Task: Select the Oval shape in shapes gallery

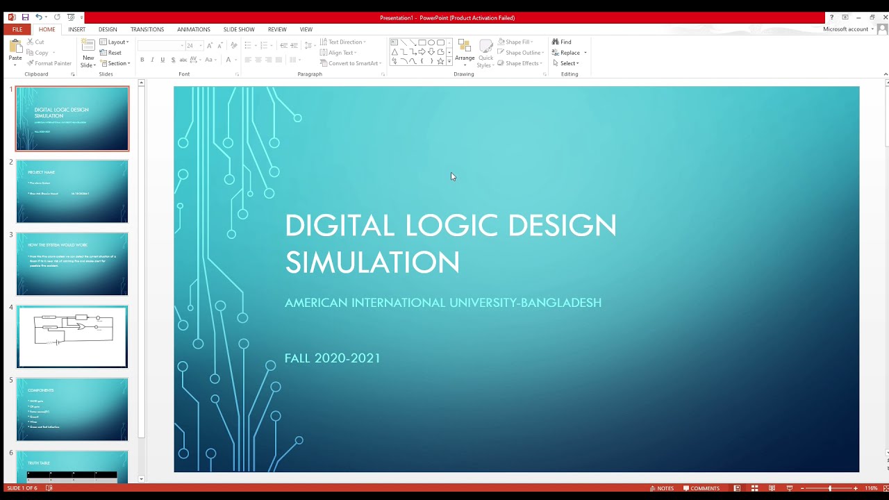Action: 431,42
